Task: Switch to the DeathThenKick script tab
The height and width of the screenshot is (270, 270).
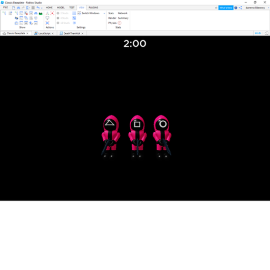Action: point(72,33)
